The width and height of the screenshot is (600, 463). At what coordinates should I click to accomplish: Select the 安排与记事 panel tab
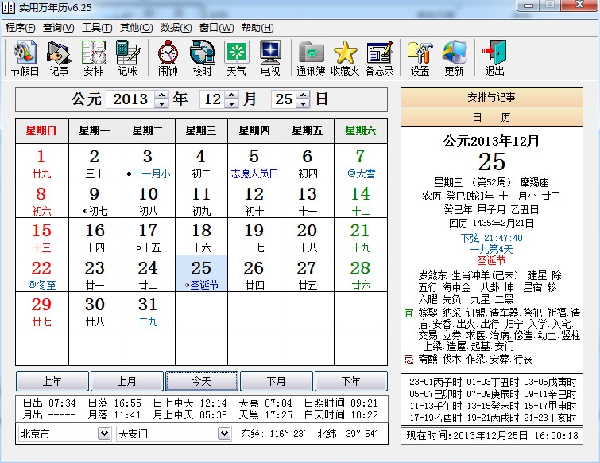(x=491, y=98)
